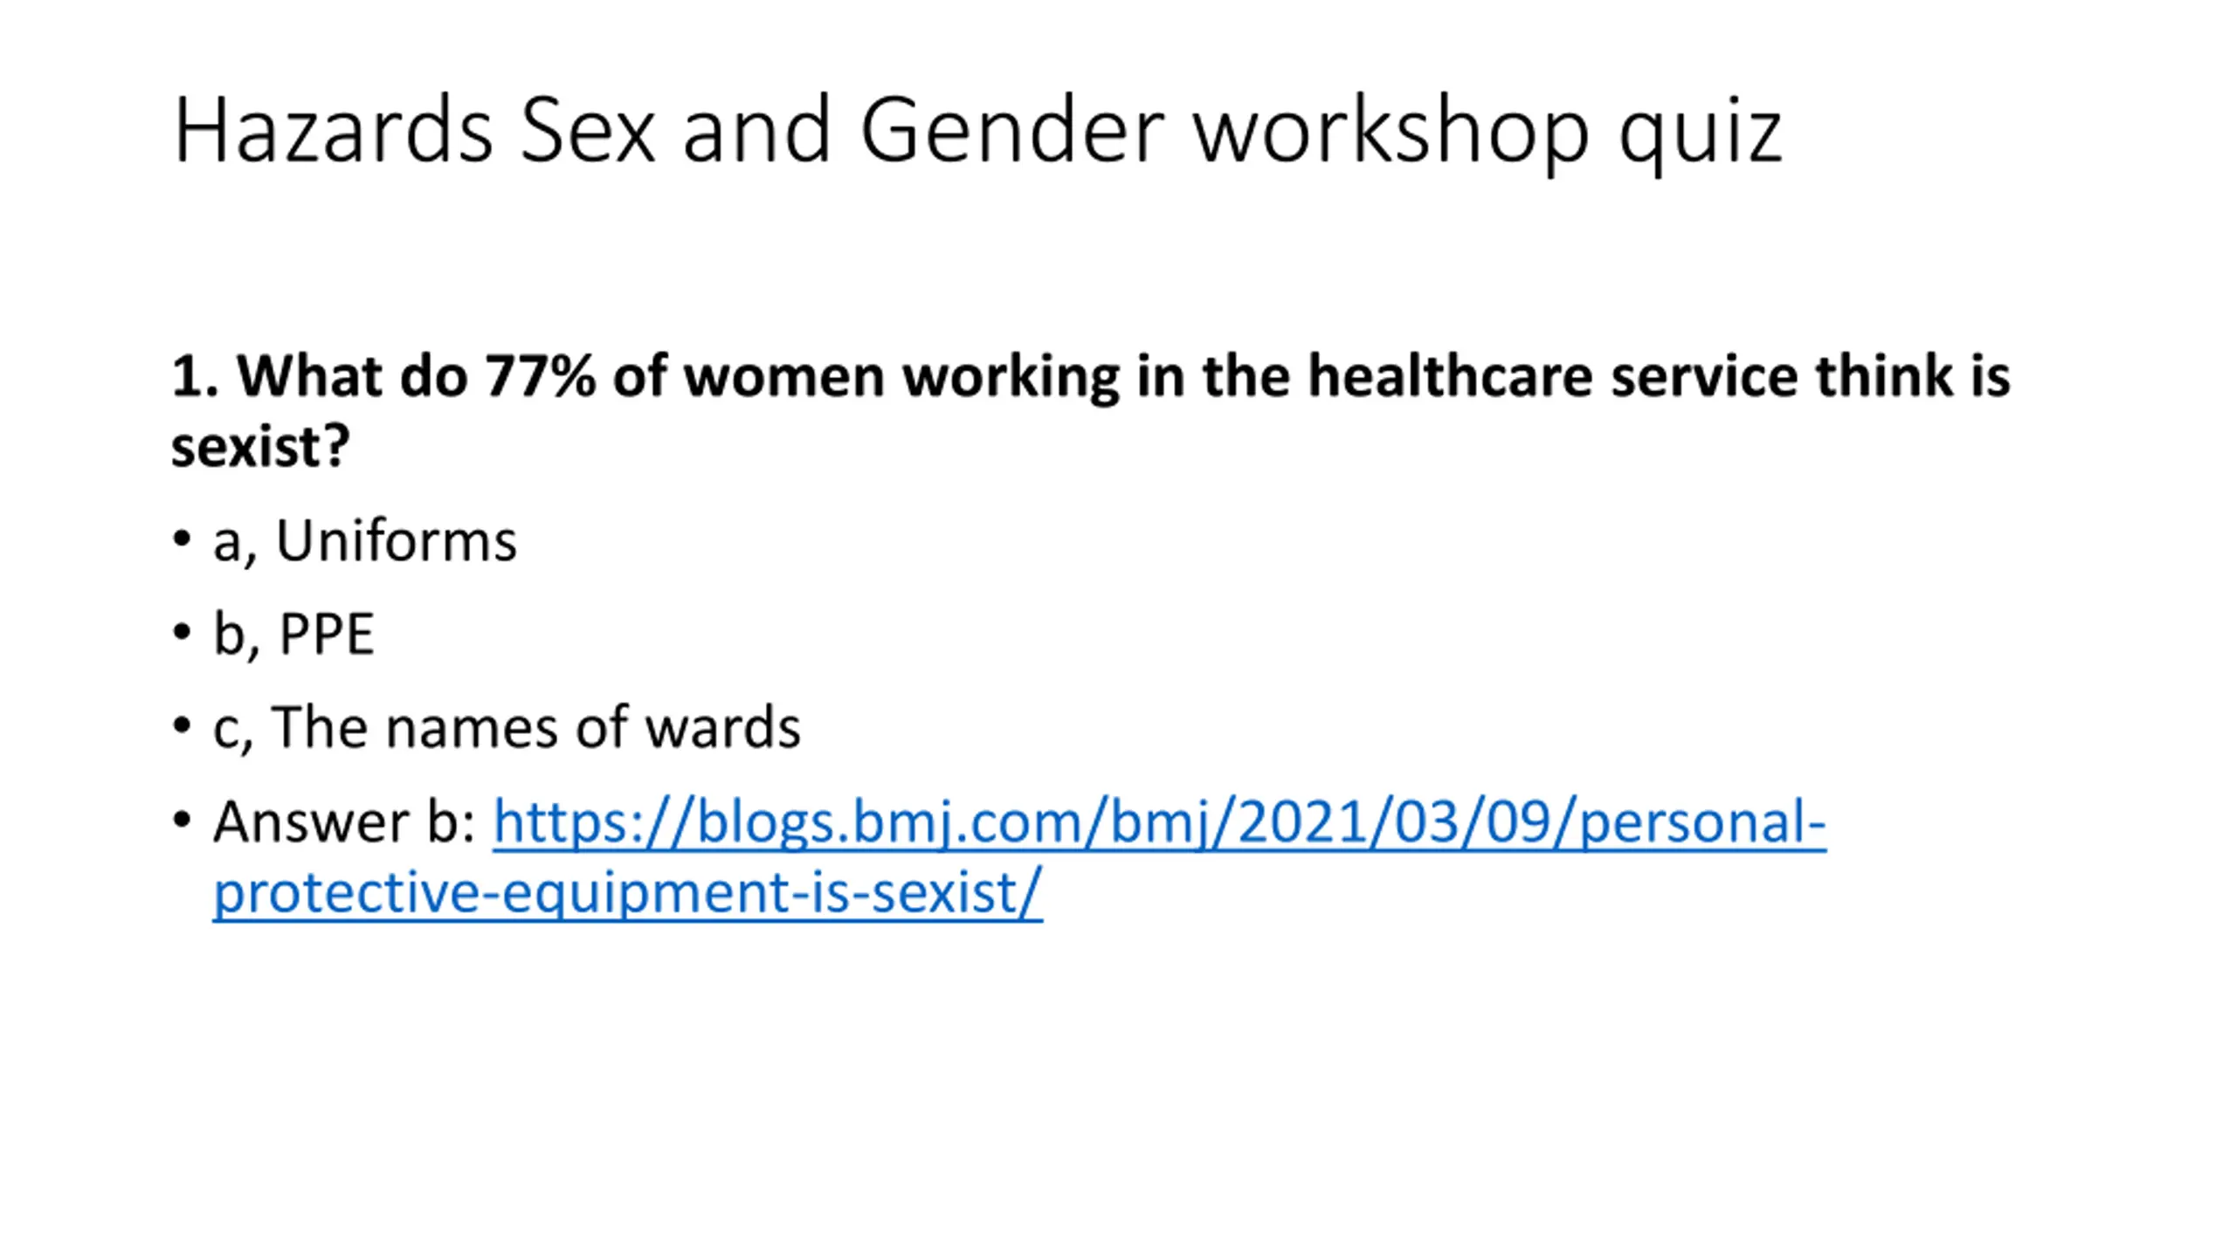Click bullet point before Answer b

tap(182, 819)
